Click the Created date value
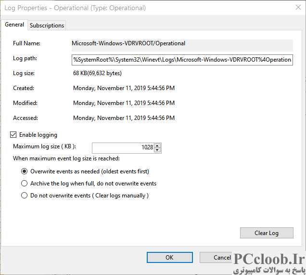The width and height of the screenshot is (306, 275). pyautogui.click(x=124, y=88)
